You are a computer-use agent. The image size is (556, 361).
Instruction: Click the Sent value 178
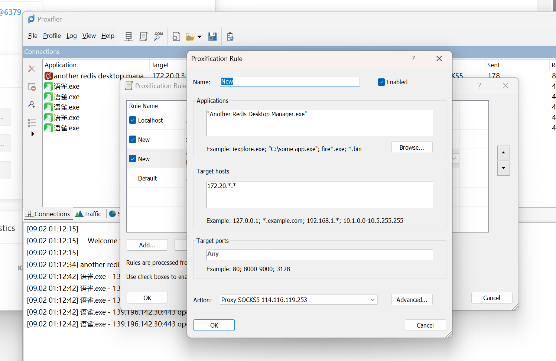click(494, 76)
